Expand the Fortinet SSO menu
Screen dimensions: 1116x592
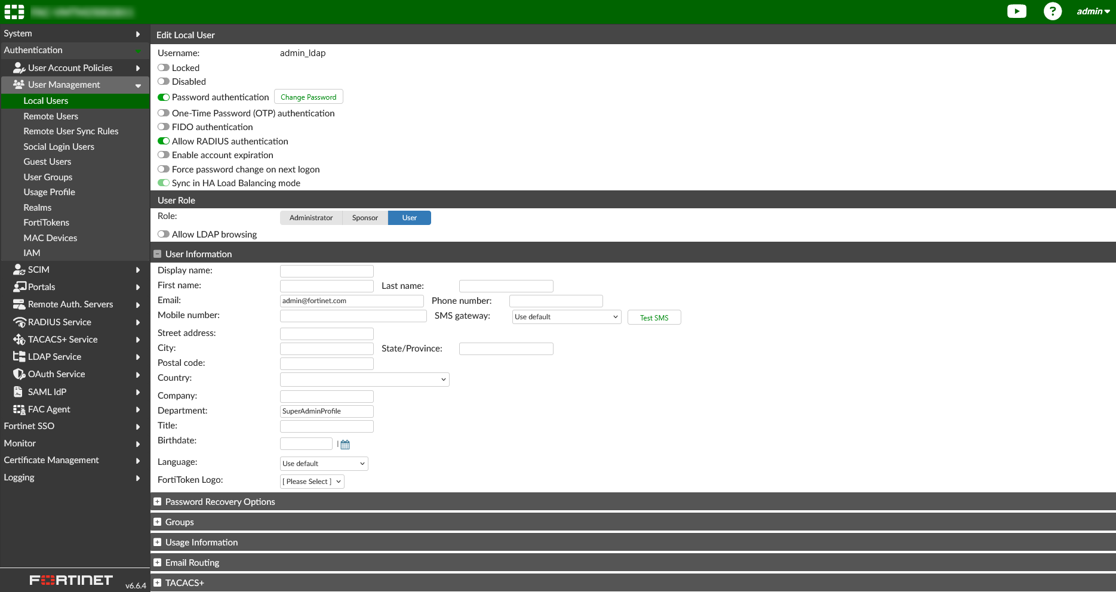[75, 426]
